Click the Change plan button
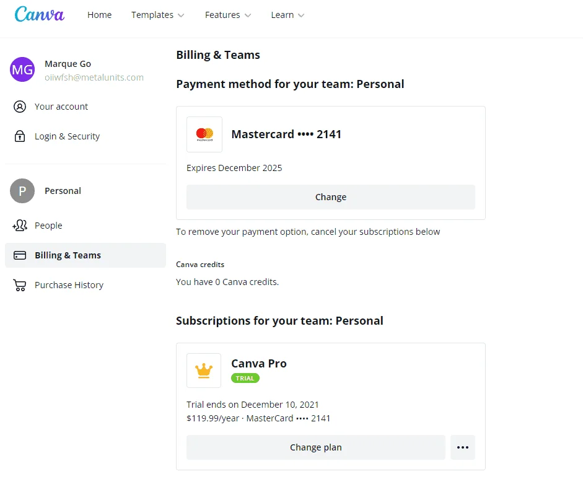The height and width of the screenshot is (479, 583). click(x=316, y=447)
